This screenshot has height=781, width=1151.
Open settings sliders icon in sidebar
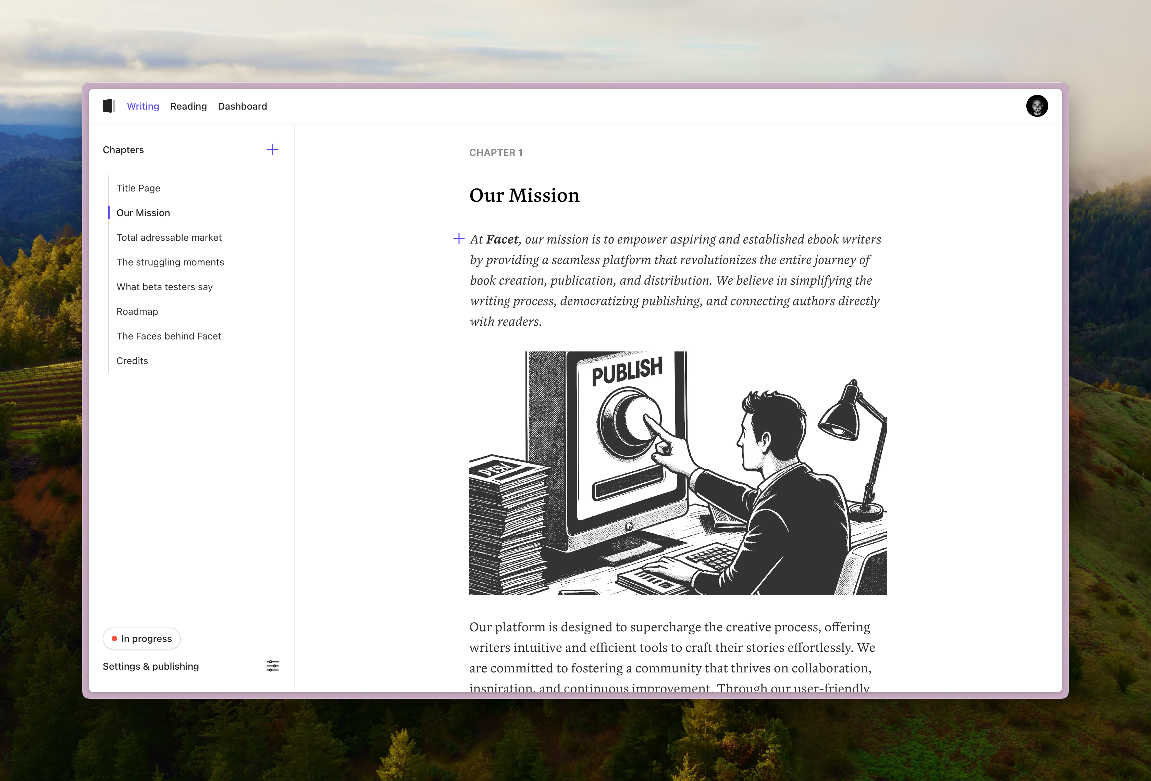click(x=272, y=666)
